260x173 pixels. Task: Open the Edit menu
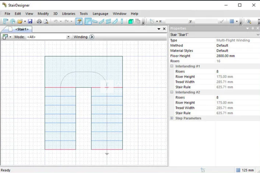click(x=18, y=14)
